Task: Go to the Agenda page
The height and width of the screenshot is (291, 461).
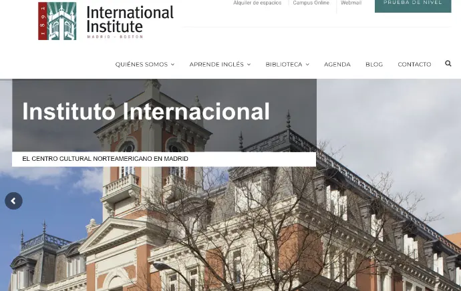Action: [x=337, y=64]
